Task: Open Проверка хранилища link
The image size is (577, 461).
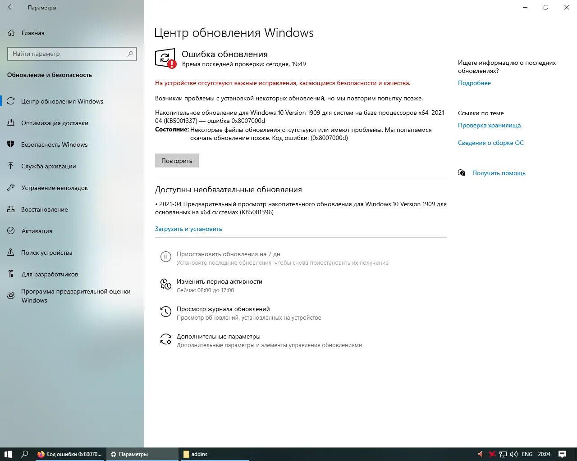Action: [x=489, y=125]
